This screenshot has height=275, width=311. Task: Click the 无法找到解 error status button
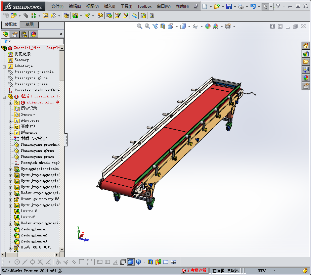click(x=194, y=270)
